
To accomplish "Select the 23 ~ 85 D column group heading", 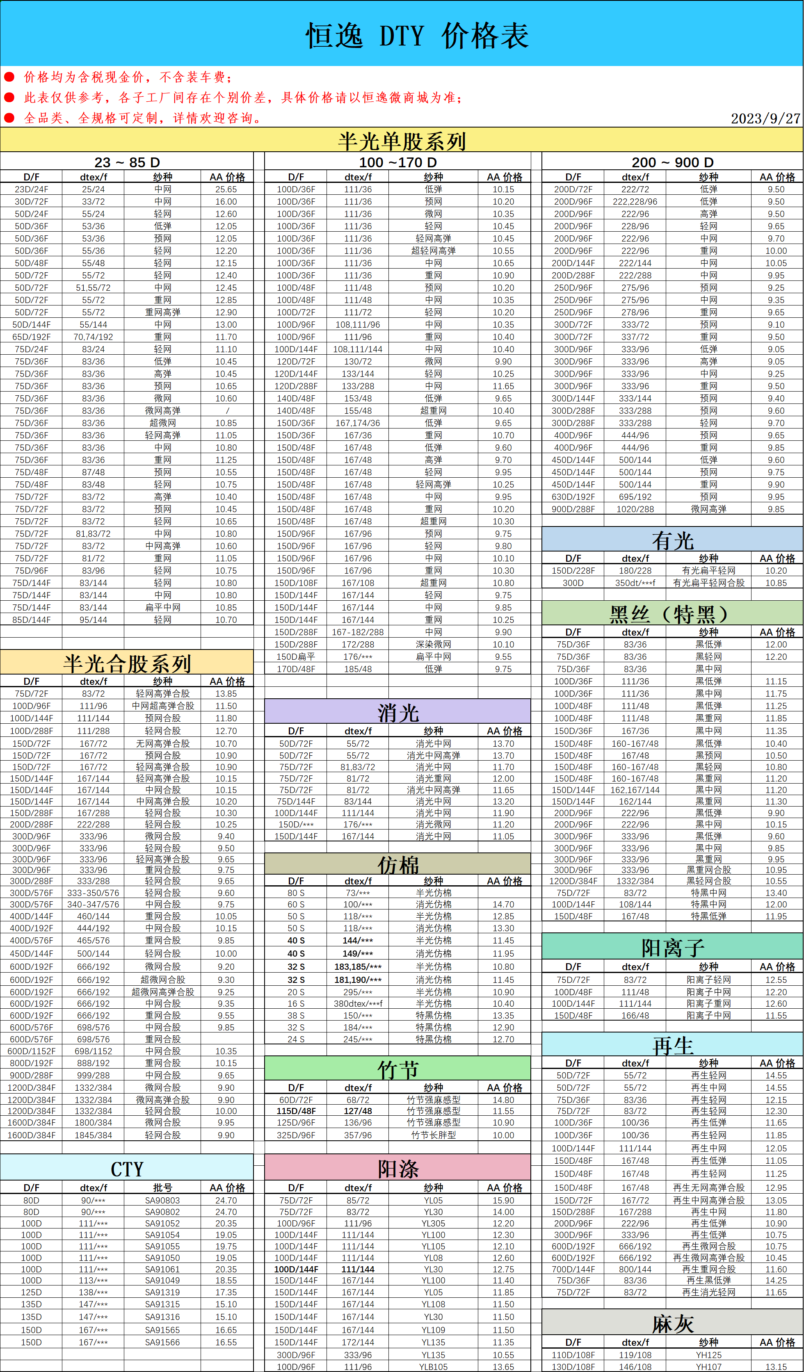I will (127, 162).
